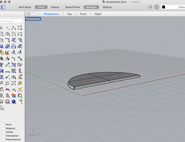Select the Rotate tool
The height and width of the screenshot is (142, 185).
click(20, 65)
